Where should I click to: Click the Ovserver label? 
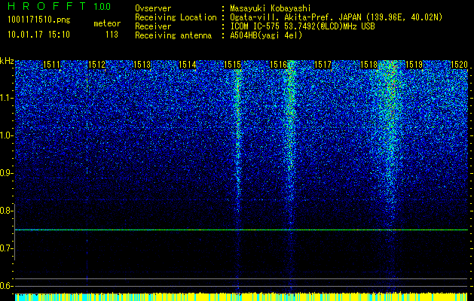(153, 8)
